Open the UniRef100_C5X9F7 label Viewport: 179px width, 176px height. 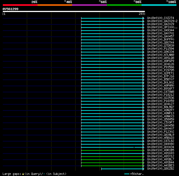[161, 123]
